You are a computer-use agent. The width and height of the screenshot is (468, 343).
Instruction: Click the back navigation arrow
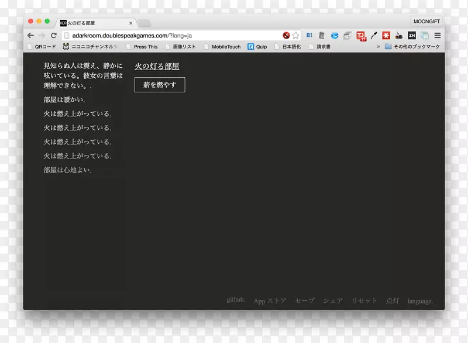tap(30, 35)
